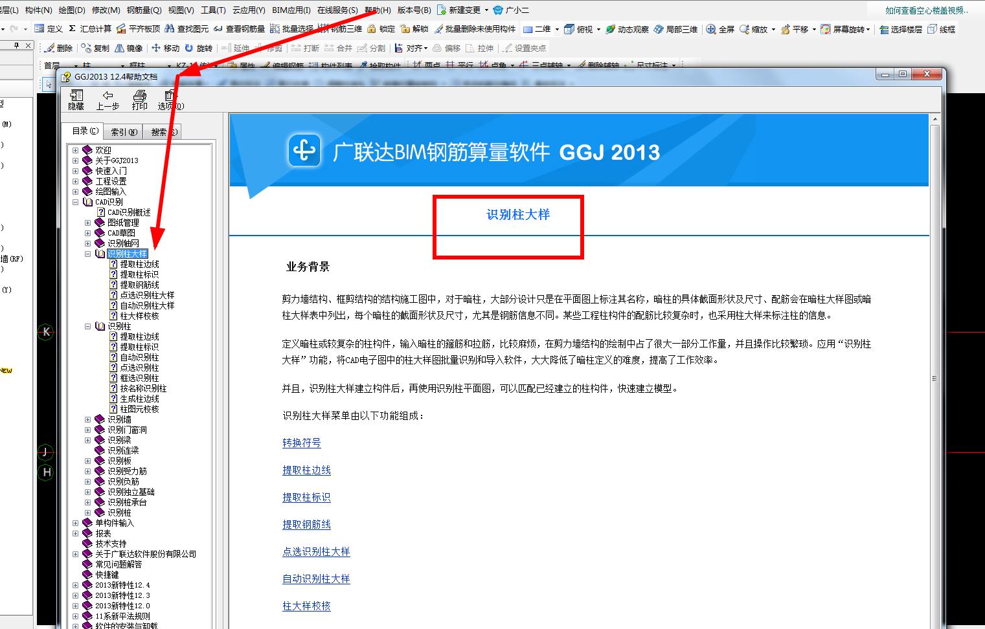Click the 批量选择 (batch select) tool
985x629 pixels.
coord(291,29)
